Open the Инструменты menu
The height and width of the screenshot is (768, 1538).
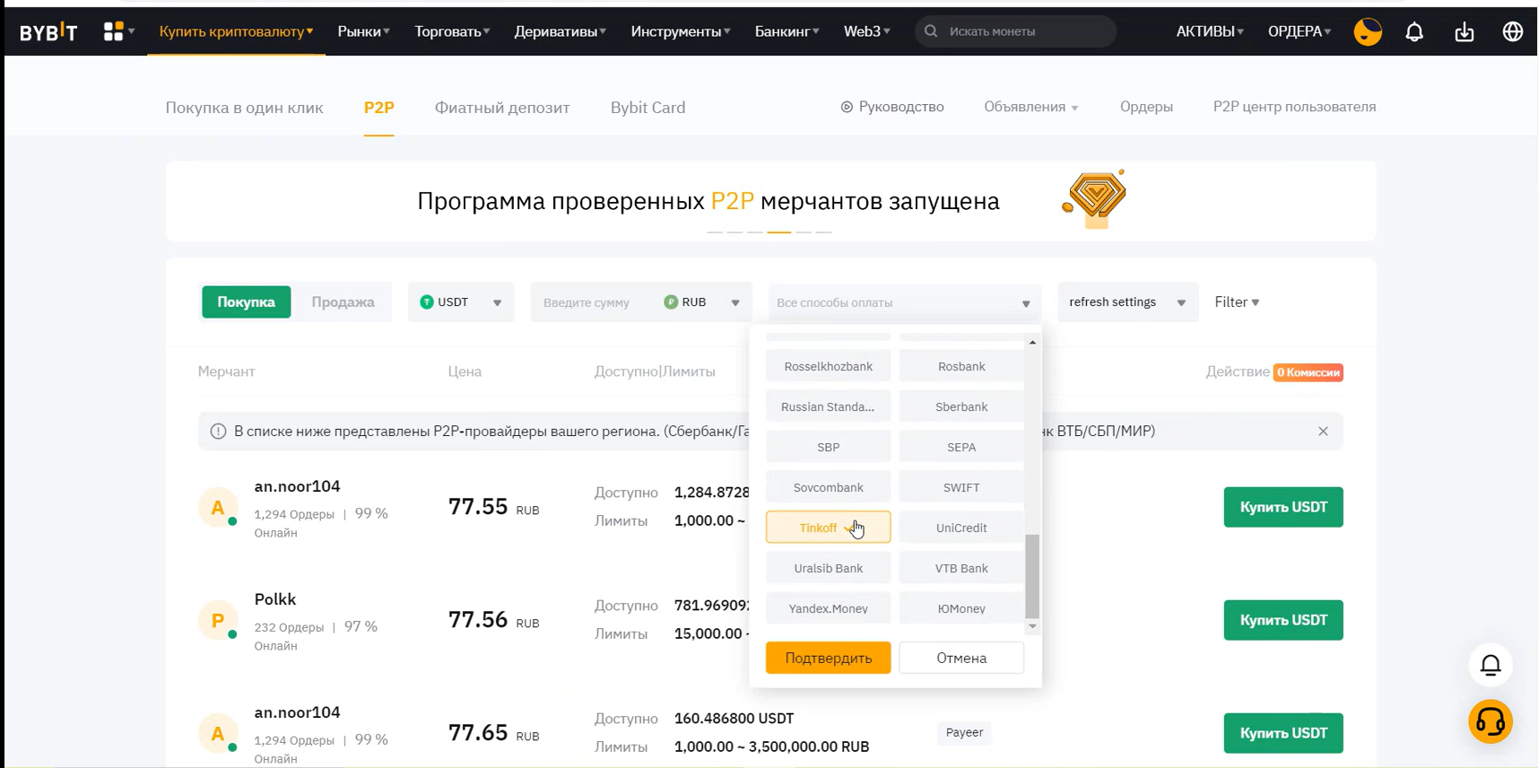[x=680, y=31]
